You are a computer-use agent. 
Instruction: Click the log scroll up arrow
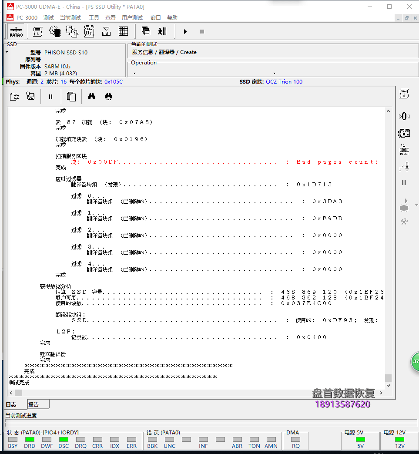click(x=389, y=111)
